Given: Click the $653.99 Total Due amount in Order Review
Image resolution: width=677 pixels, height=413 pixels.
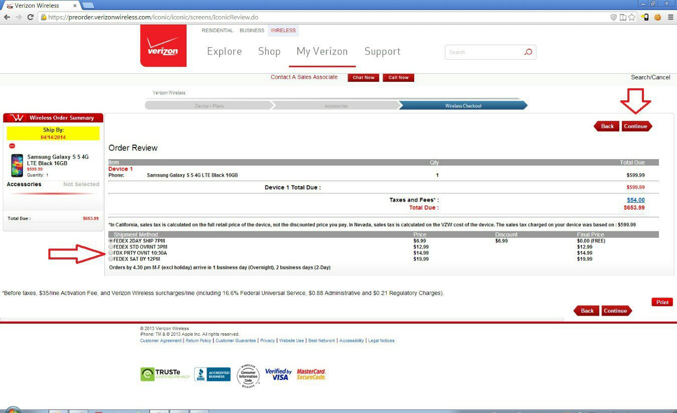Looking at the screenshot, I should click(x=634, y=207).
